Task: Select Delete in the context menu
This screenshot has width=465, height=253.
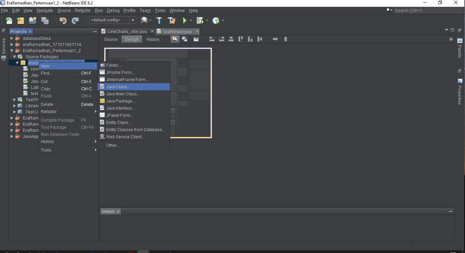Action: (x=68, y=105)
